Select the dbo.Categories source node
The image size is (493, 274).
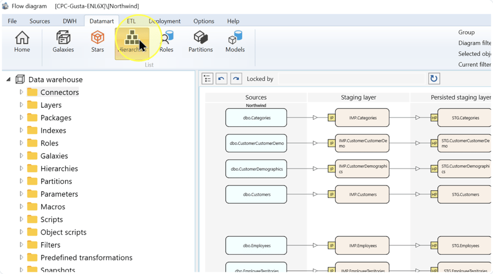pos(256,118)
